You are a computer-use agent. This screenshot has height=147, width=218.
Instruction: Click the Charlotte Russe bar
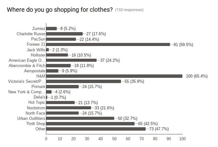pyautogui.click(x=65, y=34)
